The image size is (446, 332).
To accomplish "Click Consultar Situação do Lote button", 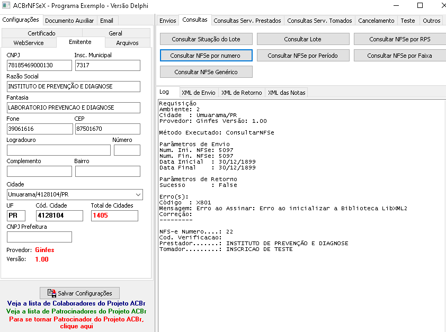I will pos(206,39).
